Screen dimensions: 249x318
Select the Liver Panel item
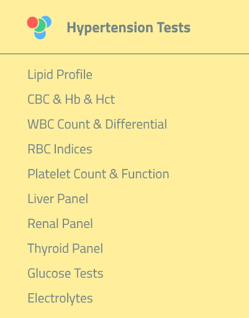tap(58, 199)
